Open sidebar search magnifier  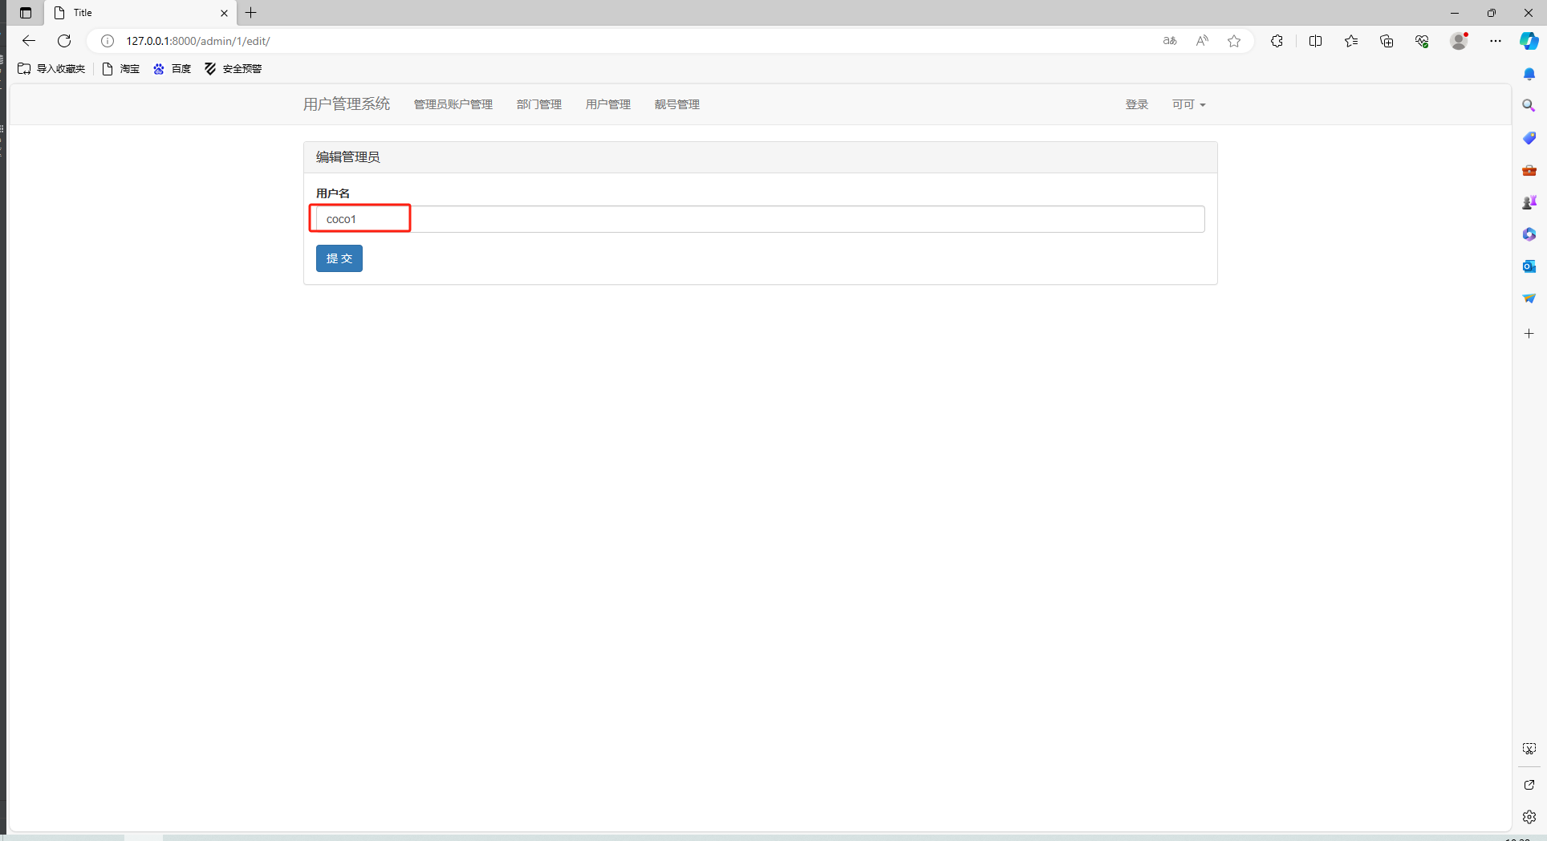tap(1529, 106)
